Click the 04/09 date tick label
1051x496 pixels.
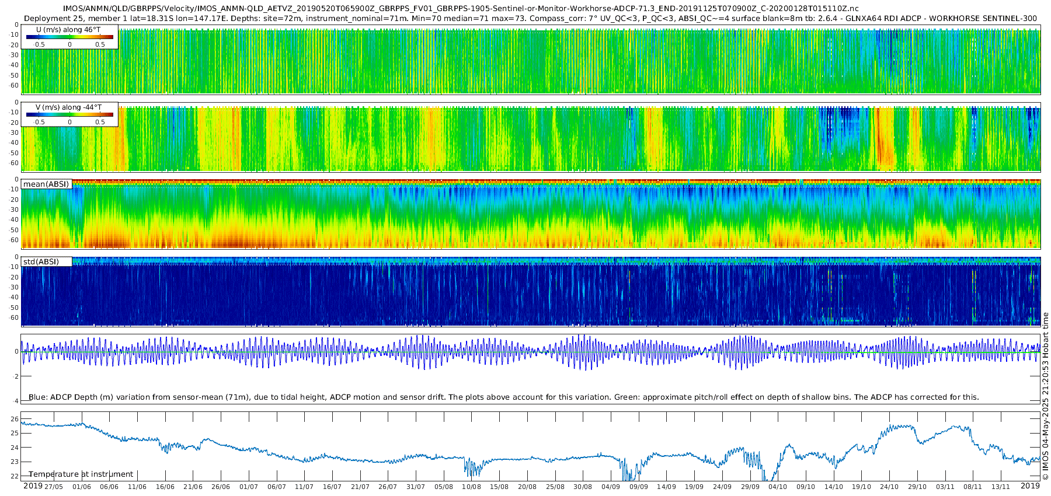[611, 487]
